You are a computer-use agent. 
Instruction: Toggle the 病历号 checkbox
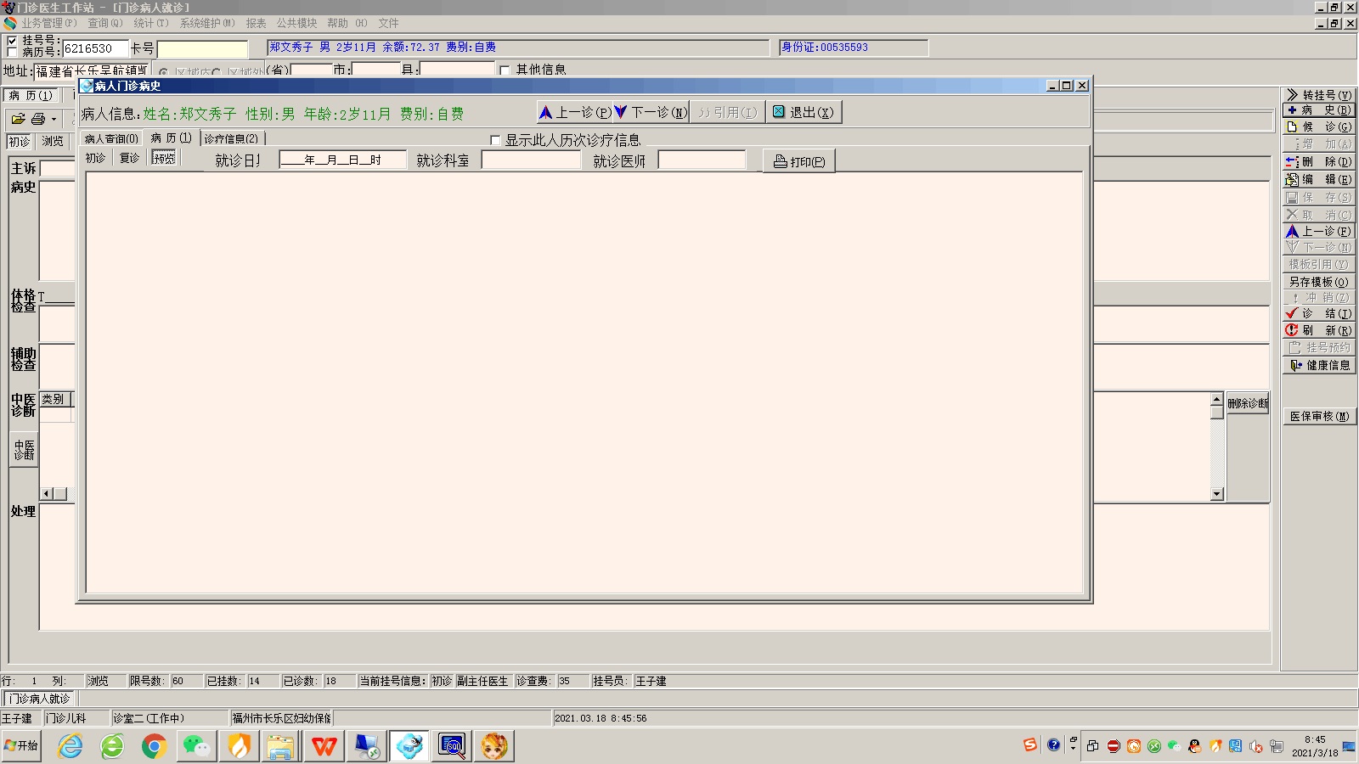12,53
